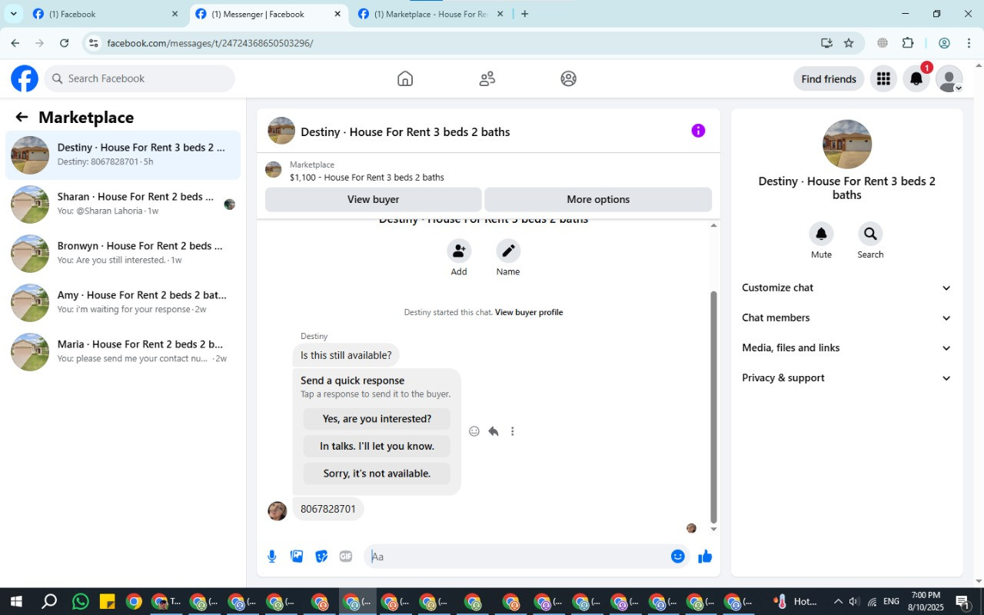Click the Name edit pencil icon

(508, 251)
